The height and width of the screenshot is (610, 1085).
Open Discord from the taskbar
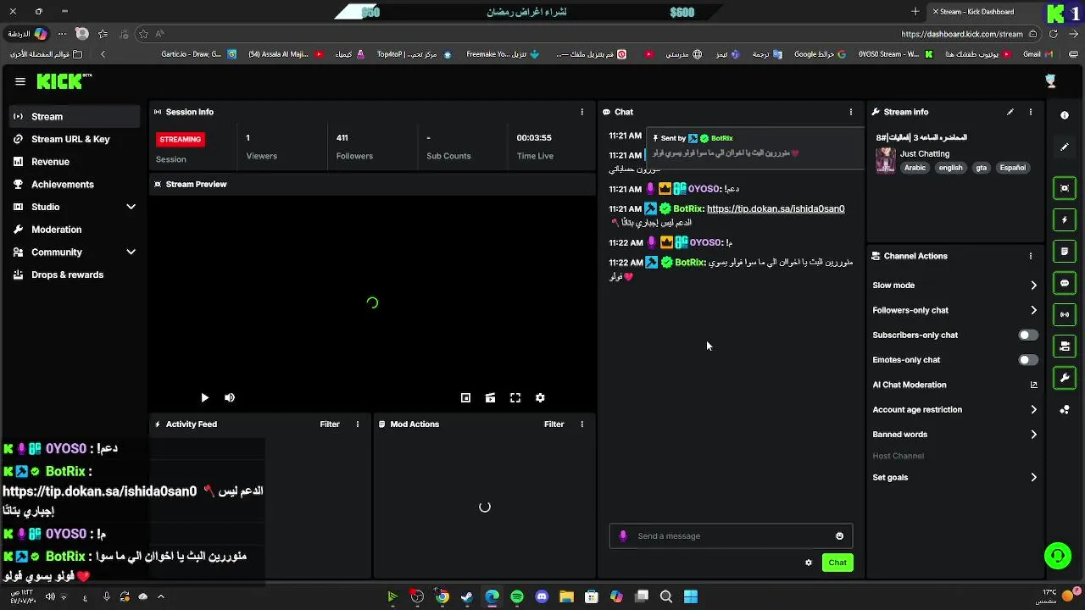tap(542, 597)
